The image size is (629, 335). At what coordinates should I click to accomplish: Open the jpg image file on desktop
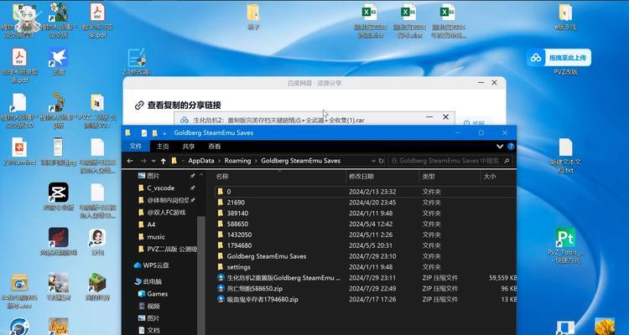click(59, 152)
